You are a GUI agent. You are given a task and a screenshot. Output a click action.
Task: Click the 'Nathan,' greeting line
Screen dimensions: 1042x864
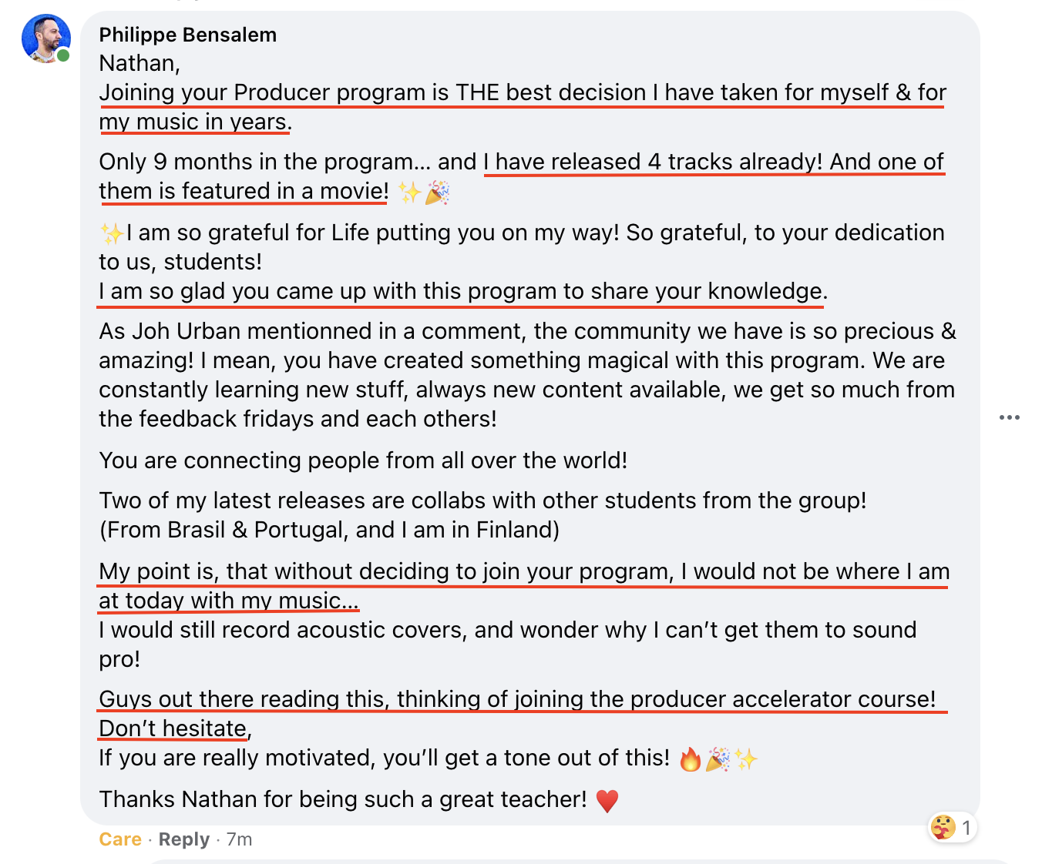click(139, 63)
